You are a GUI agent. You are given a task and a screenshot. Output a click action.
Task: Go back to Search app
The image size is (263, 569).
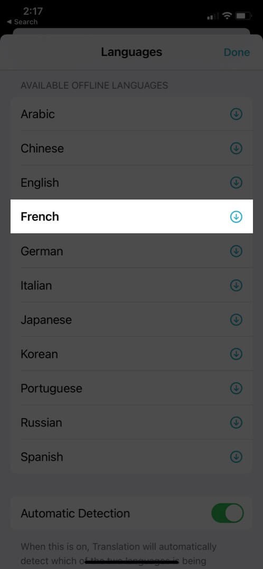tap(22, 22)
